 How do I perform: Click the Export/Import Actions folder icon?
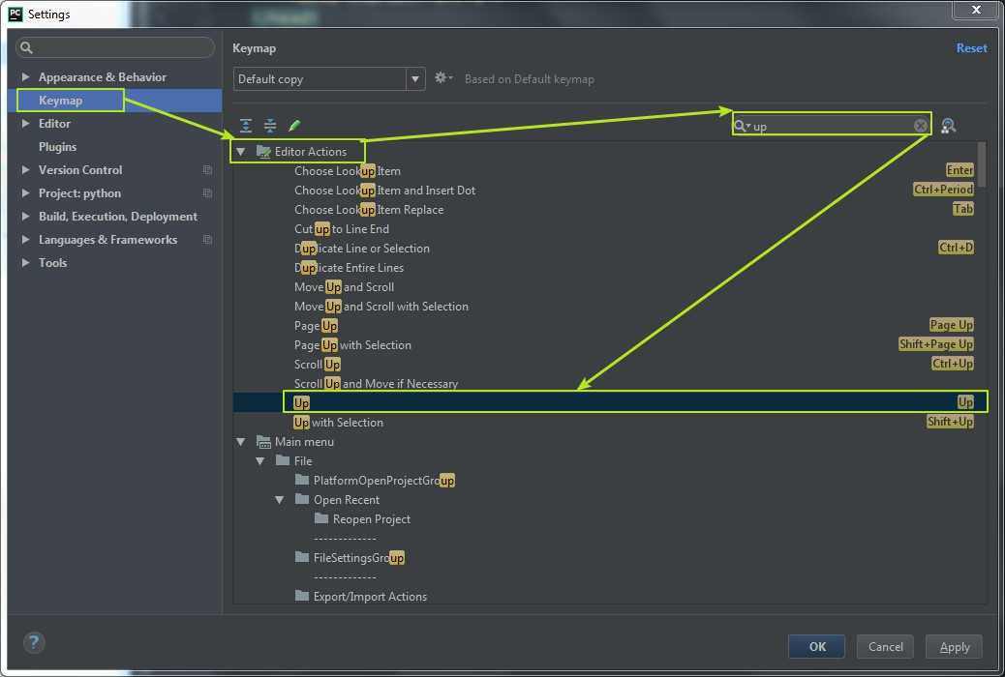click(x=302, y=596)
